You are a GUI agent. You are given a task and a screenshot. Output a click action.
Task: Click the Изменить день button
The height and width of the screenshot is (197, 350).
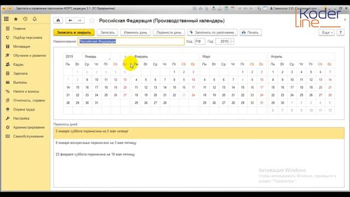(x=136, y=32)
